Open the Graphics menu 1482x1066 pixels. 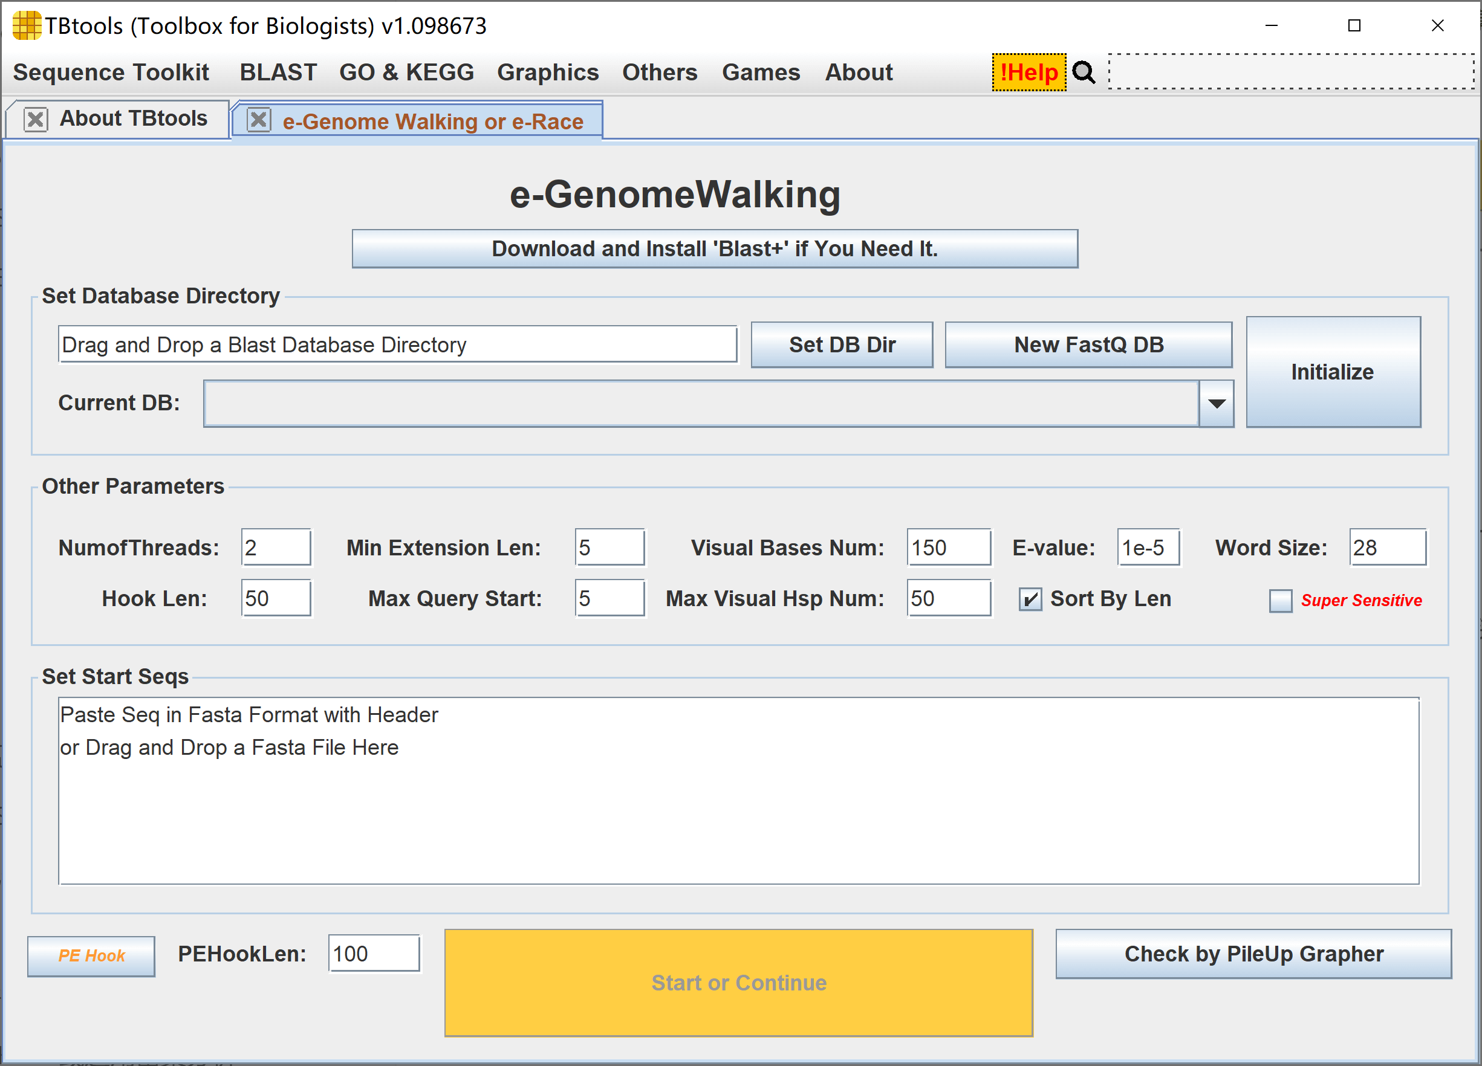pos(548,72)
